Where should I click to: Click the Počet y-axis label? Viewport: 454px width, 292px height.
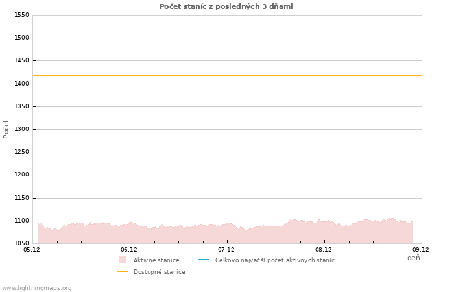point(6,128)
